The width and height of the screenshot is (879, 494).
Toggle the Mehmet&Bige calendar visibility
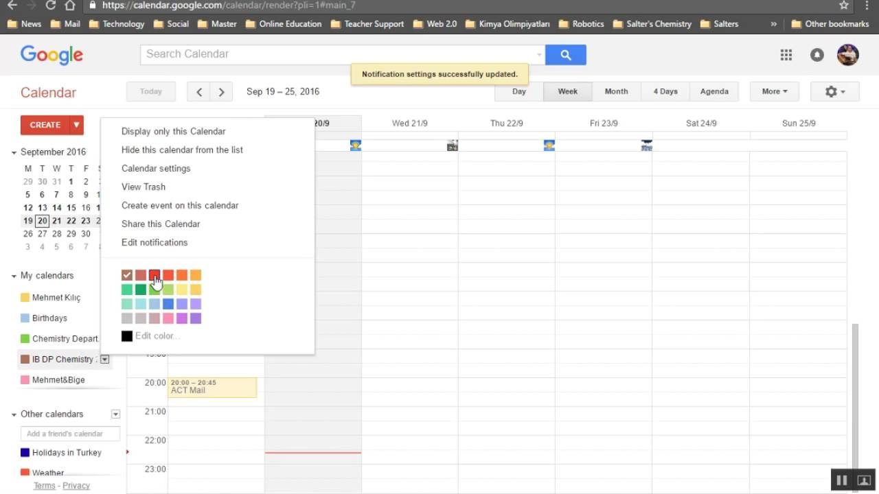click(x=25, y=380)
